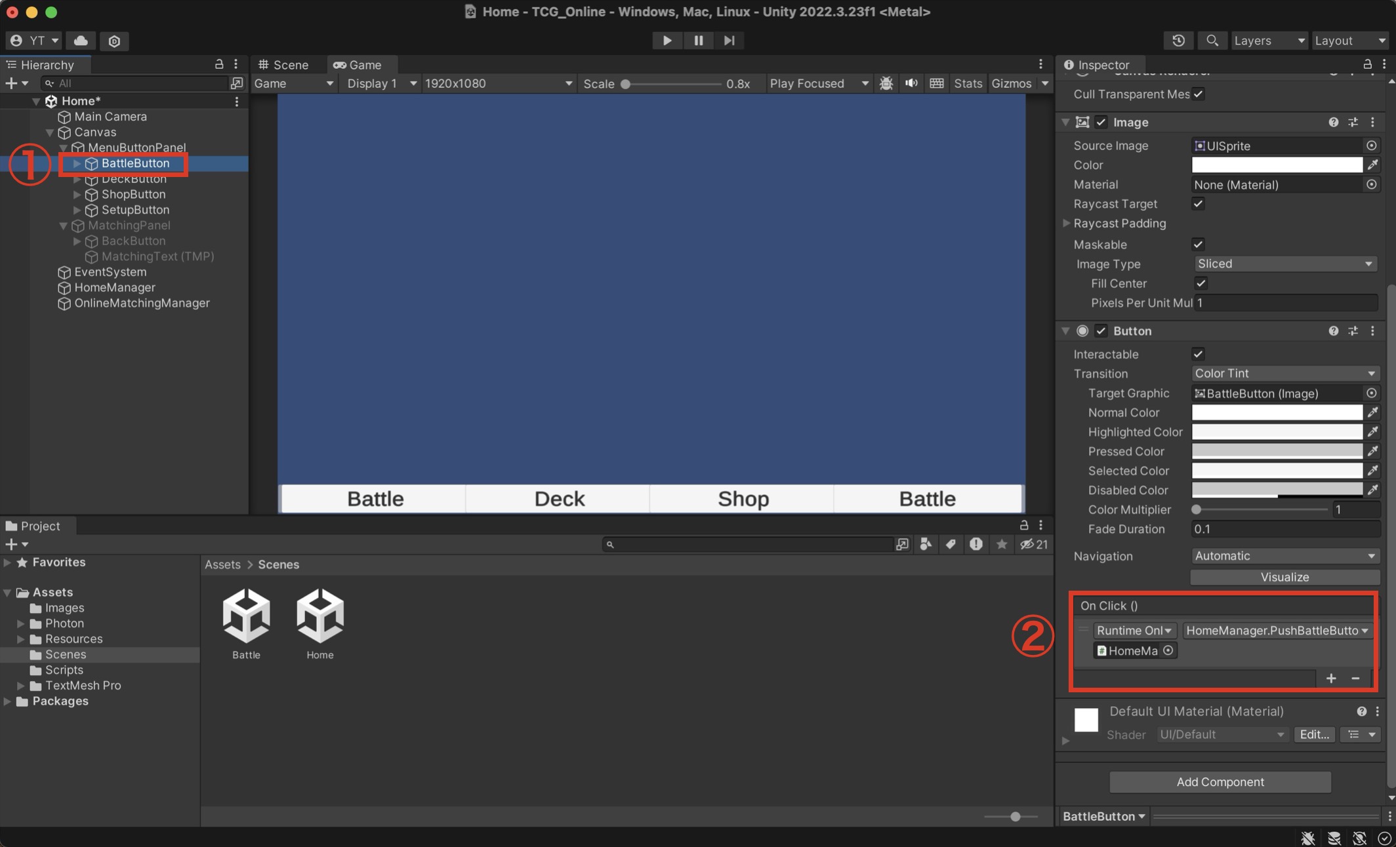Click the cloud services icon

click(81, 41)
